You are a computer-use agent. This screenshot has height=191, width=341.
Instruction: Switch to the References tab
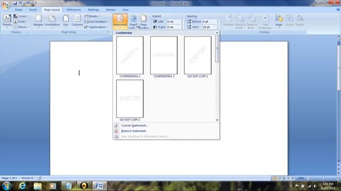pyautogui.click(x=74, y=10)
